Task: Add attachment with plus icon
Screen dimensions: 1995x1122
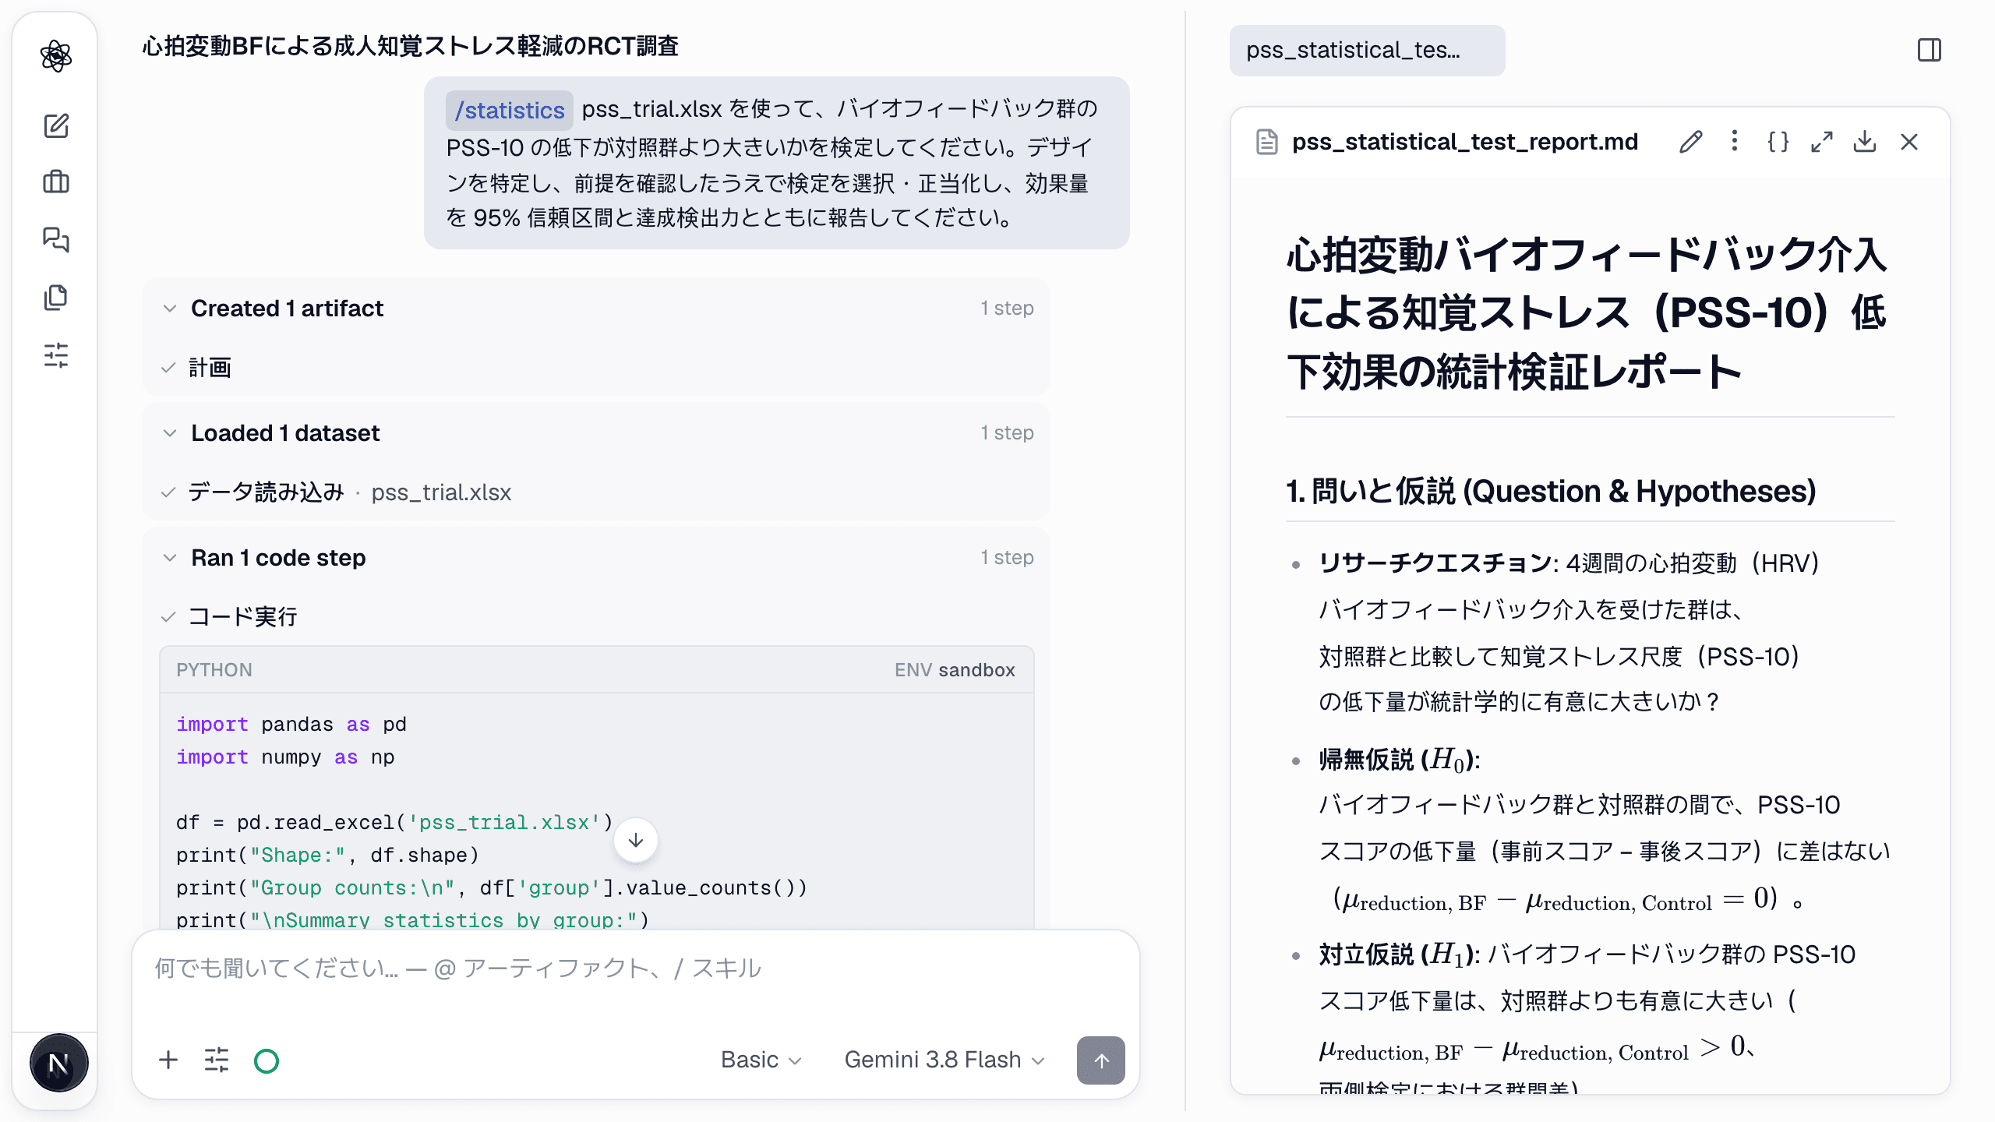Action: pos(168,1060)
